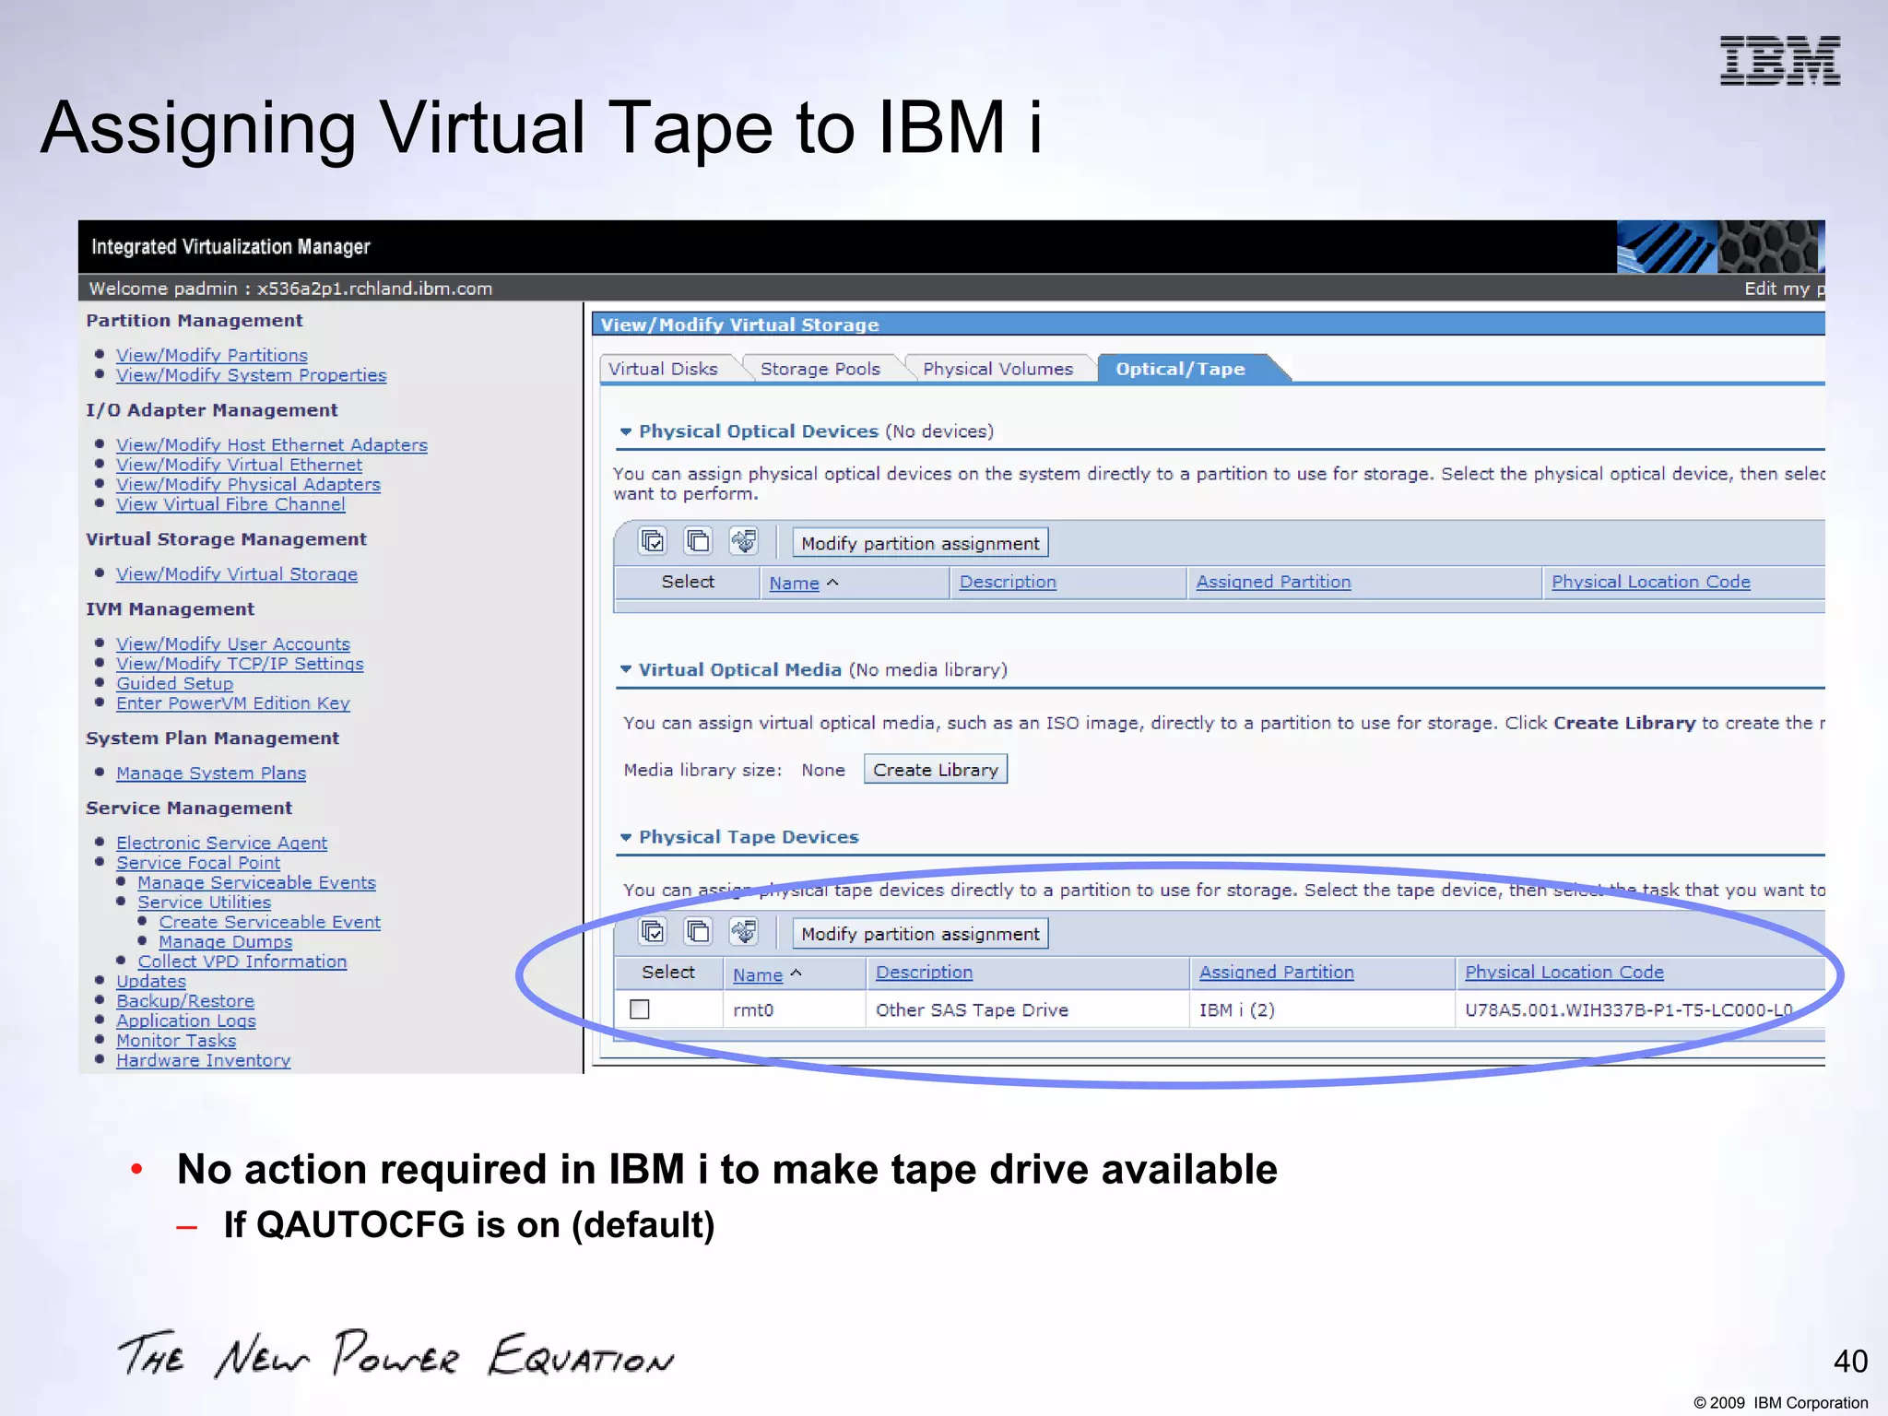Open Monitor Tasks link
Viewport: 1888px width, 1416px height.
tap(176, 1041)
